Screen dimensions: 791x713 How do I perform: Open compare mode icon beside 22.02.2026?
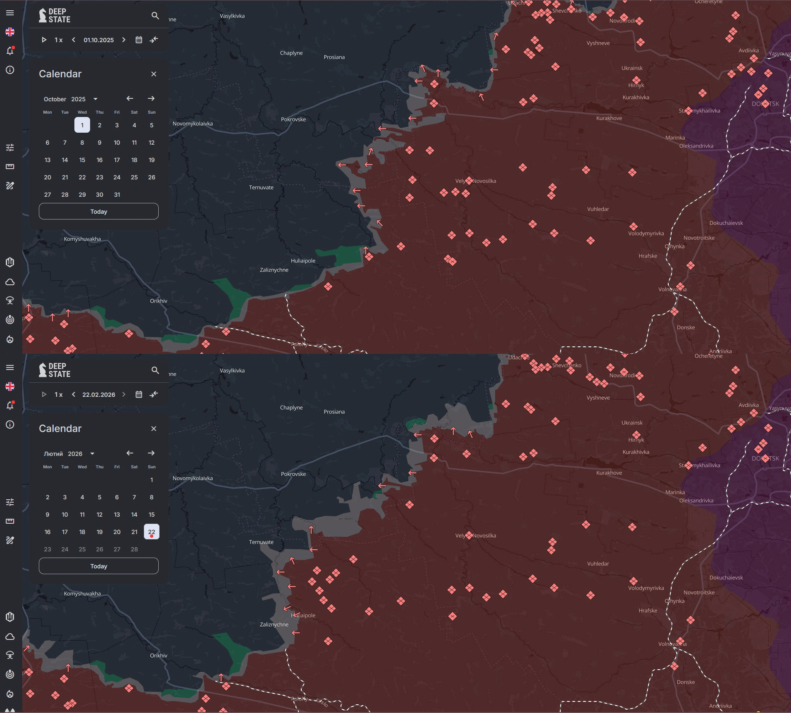click(x=154, y=394)
